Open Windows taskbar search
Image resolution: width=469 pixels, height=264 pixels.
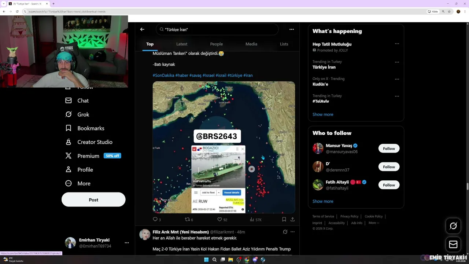click(214, 260)
